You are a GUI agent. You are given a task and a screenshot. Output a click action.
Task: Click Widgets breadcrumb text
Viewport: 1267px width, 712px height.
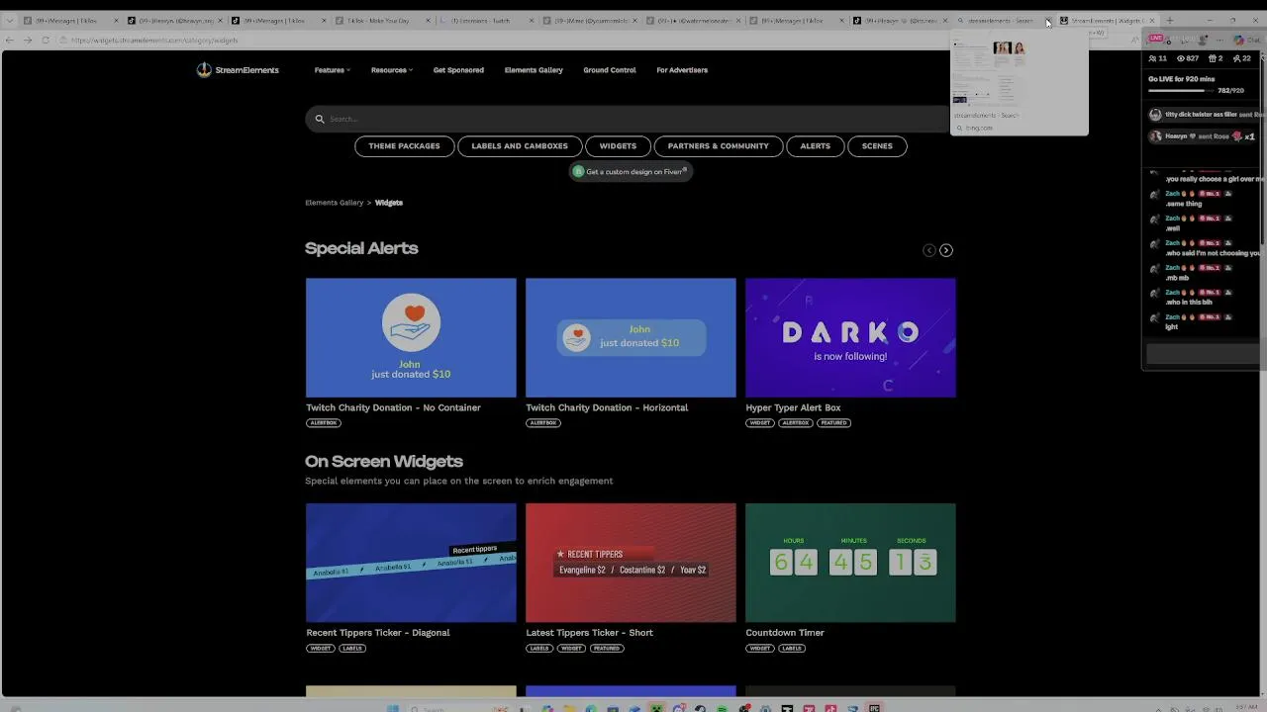(x=389, y=203)
